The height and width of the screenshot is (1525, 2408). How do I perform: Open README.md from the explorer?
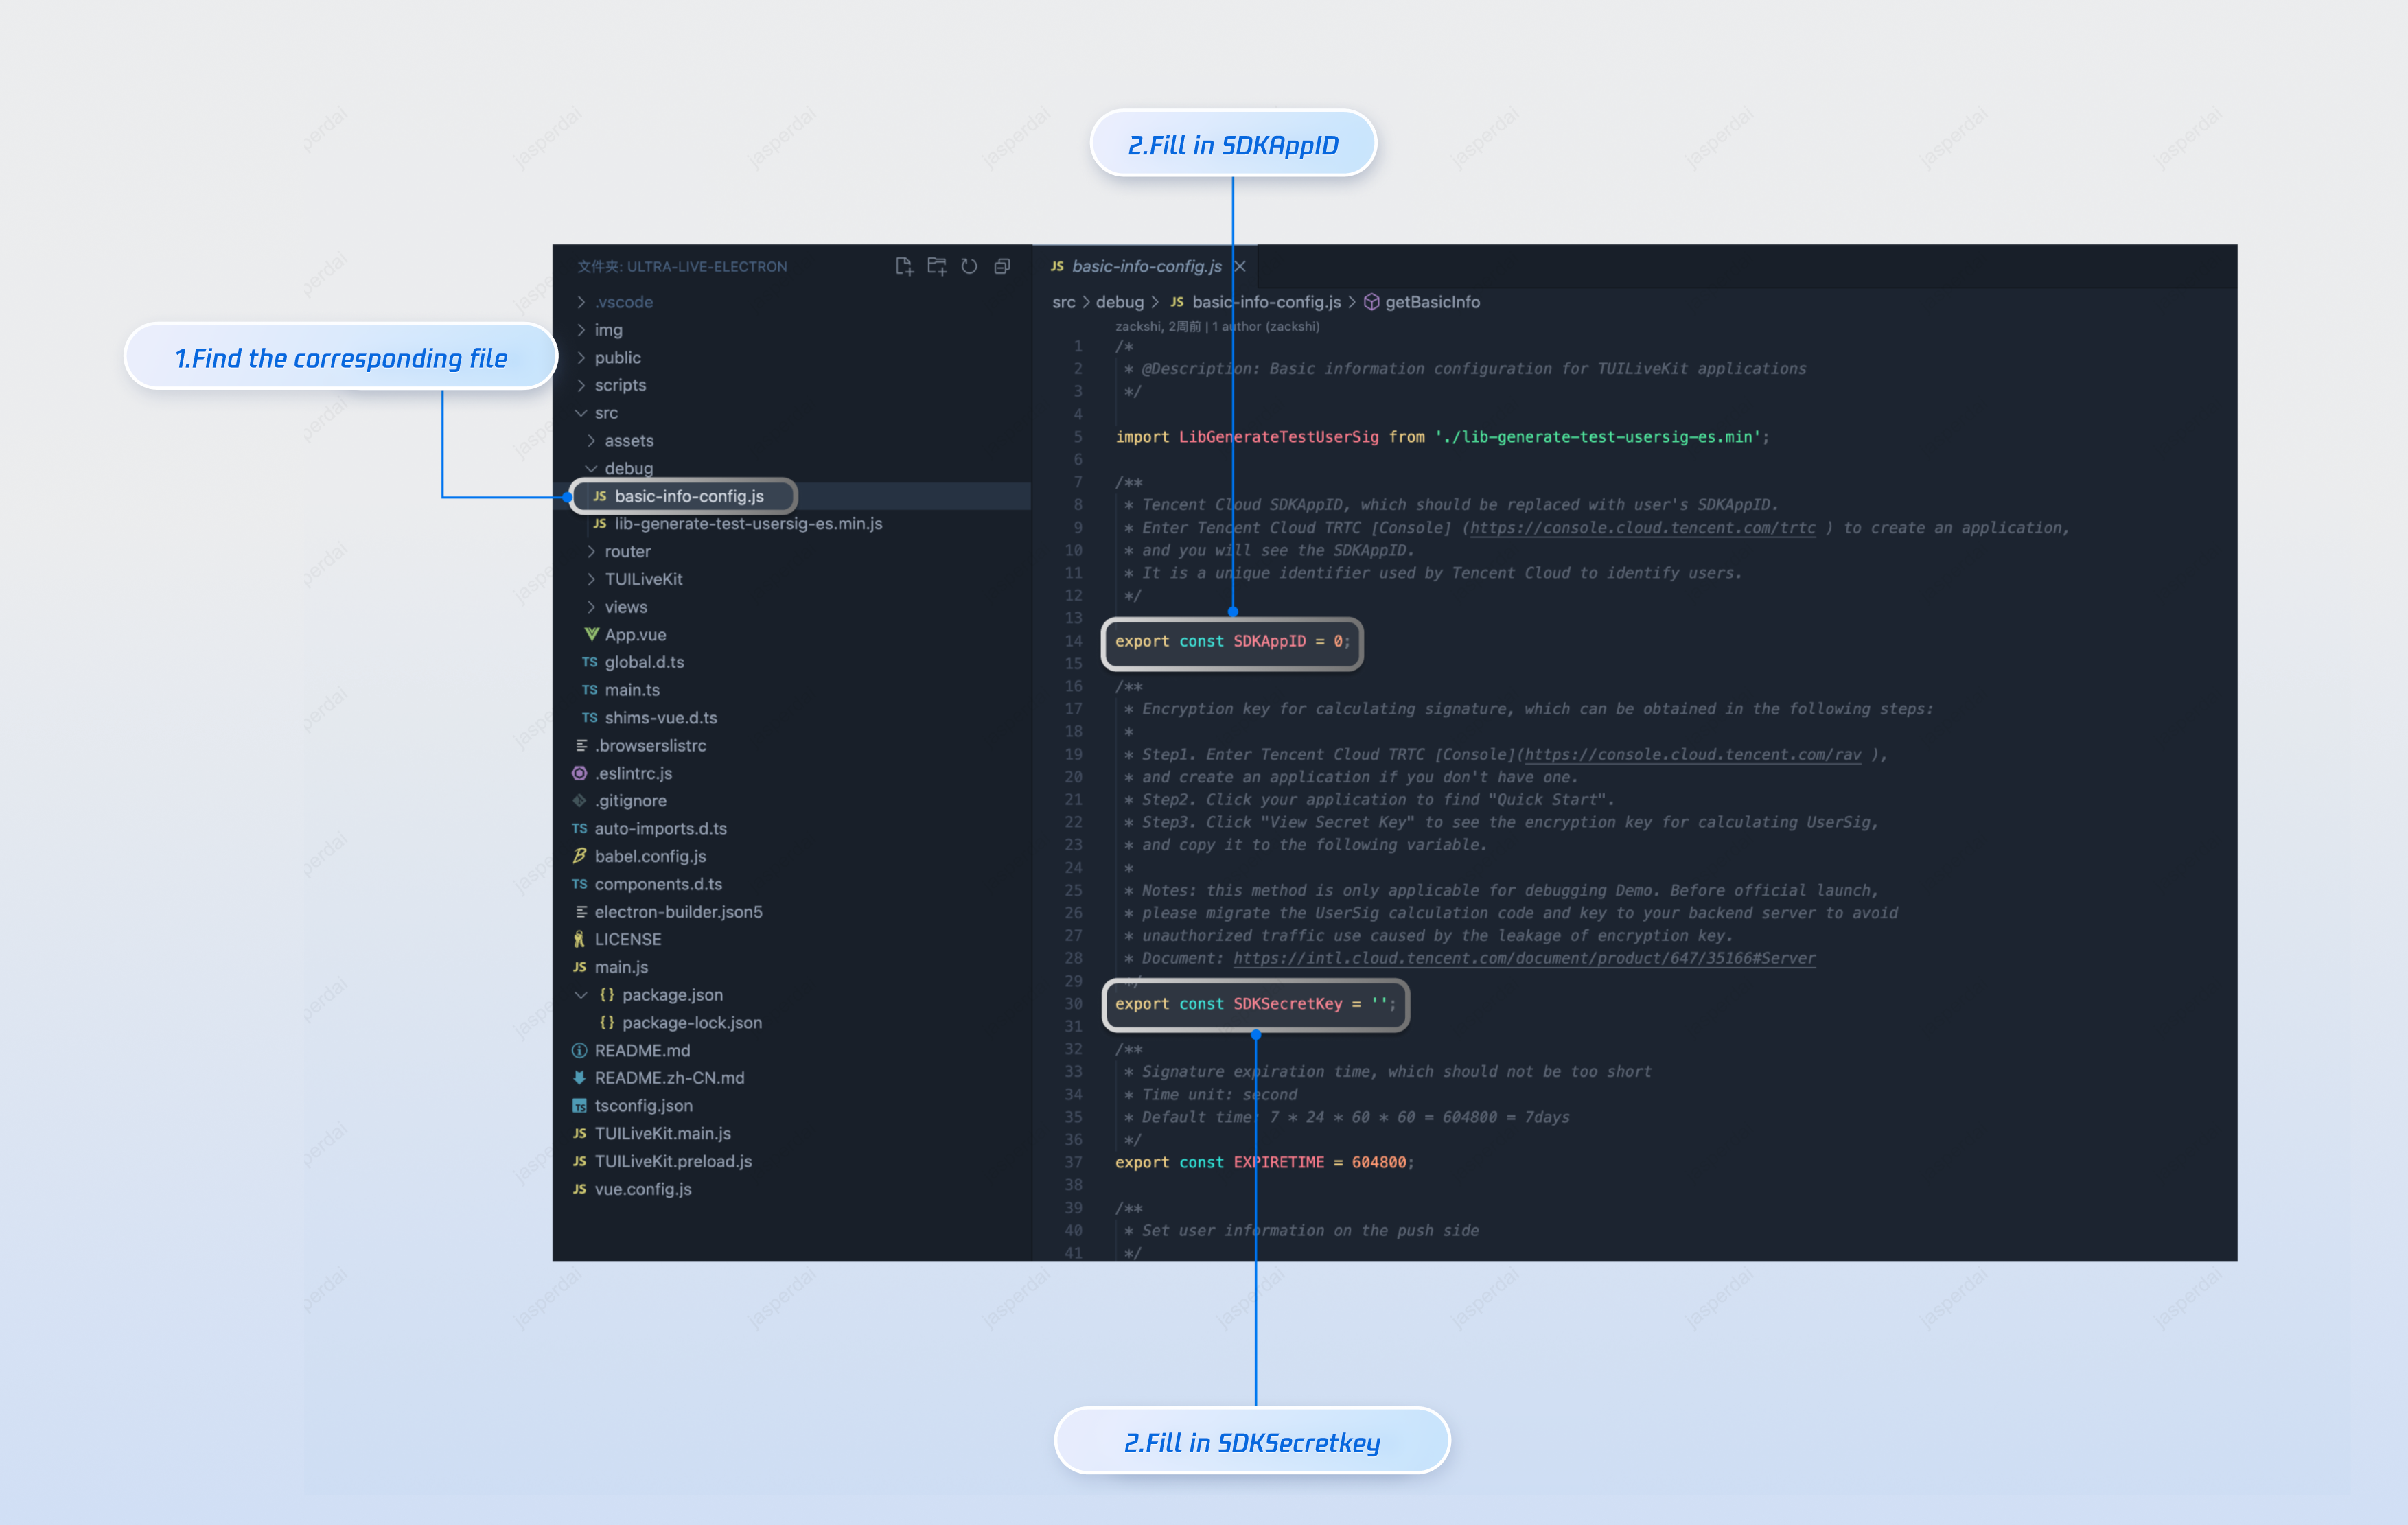click(641, 1050)
